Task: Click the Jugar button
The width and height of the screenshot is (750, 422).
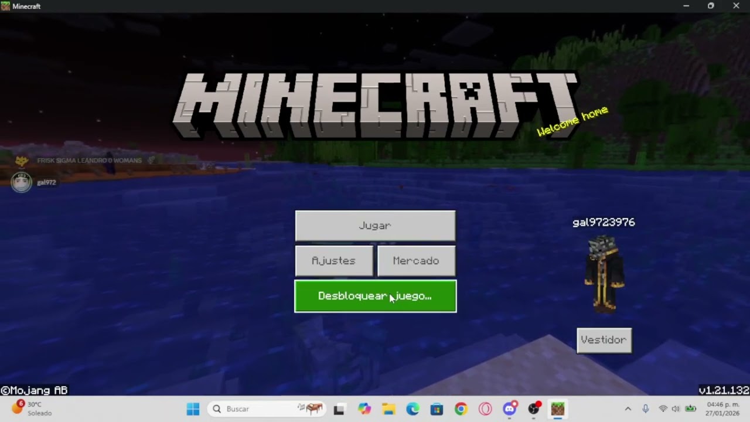Action: [x=375, y=226]
